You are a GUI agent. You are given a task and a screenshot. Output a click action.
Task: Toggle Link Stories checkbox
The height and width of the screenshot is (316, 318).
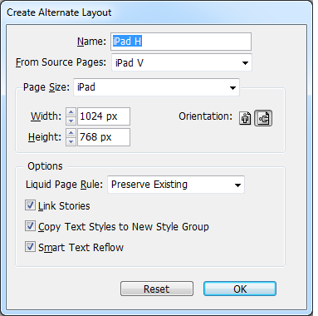(x=30, y=205)
